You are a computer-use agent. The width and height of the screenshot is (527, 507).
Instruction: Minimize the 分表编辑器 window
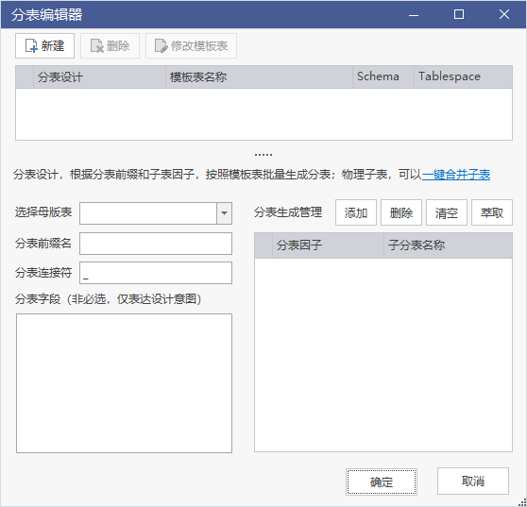coord(414,14)
